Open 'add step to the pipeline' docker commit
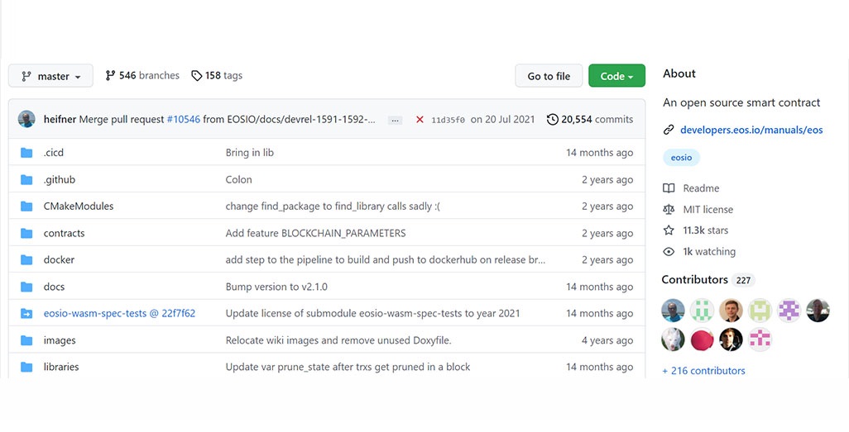This screenshot has width=849, height=432. pos(386,260)
